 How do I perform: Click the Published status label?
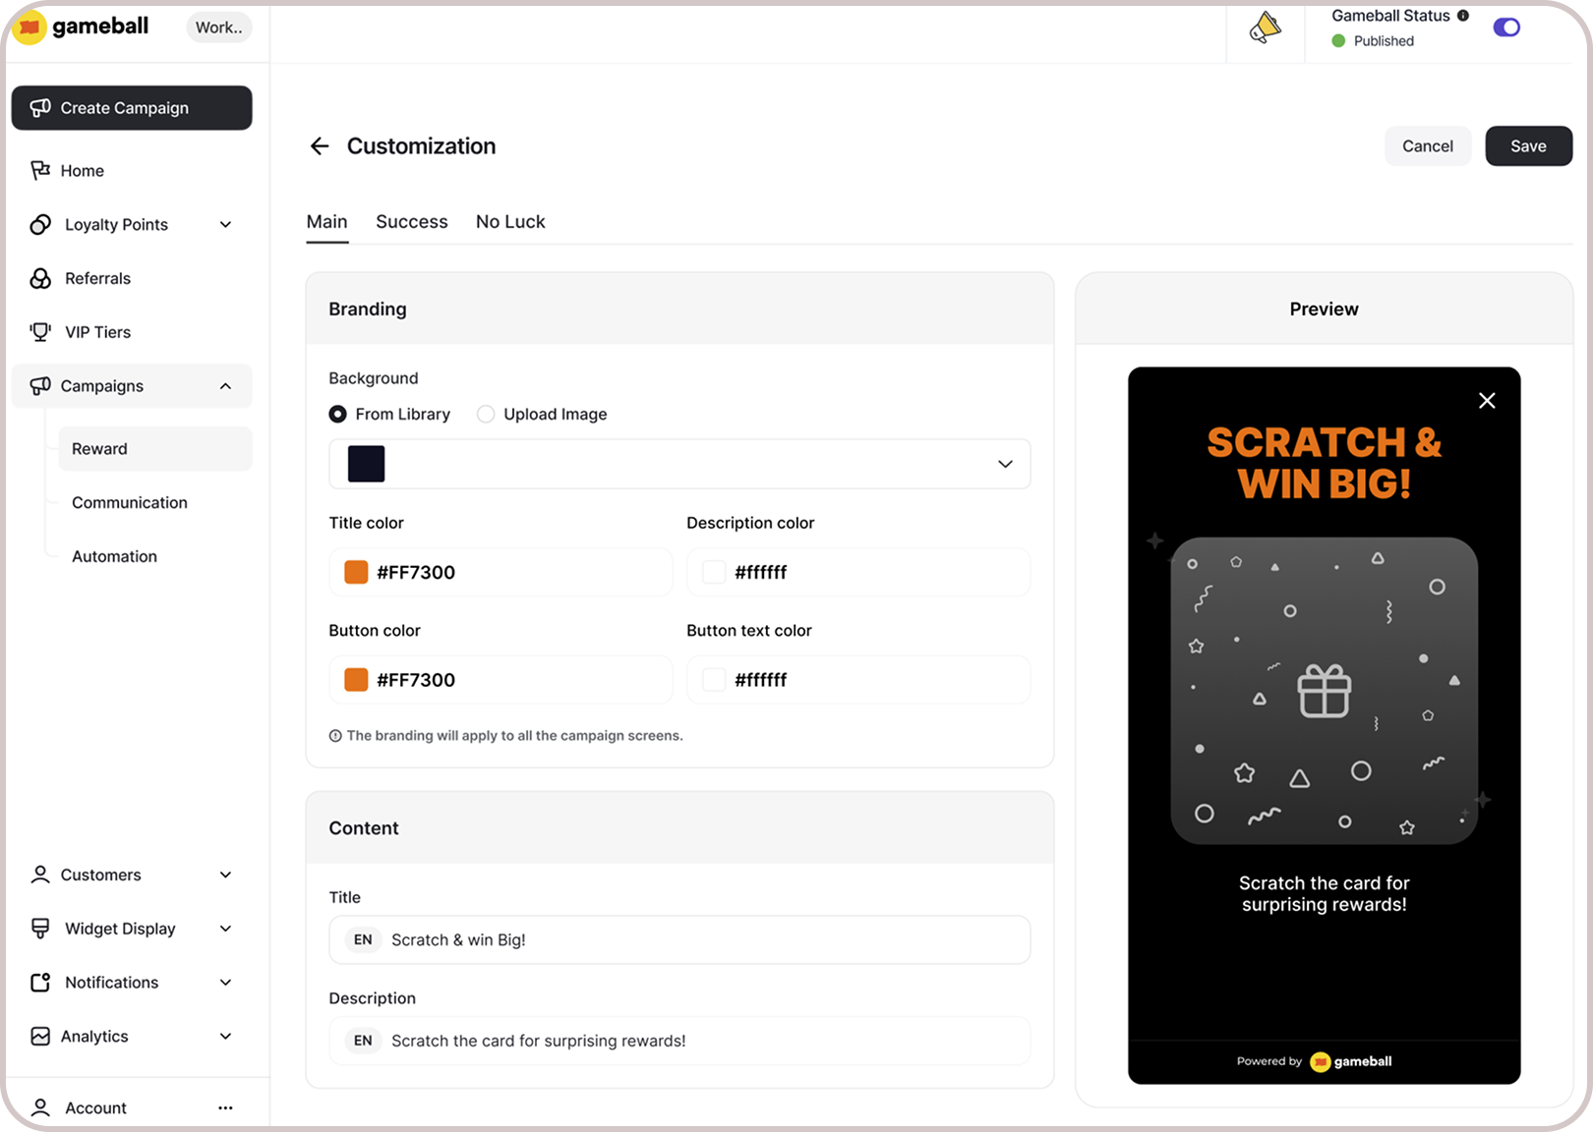(x=1384, y=41)
